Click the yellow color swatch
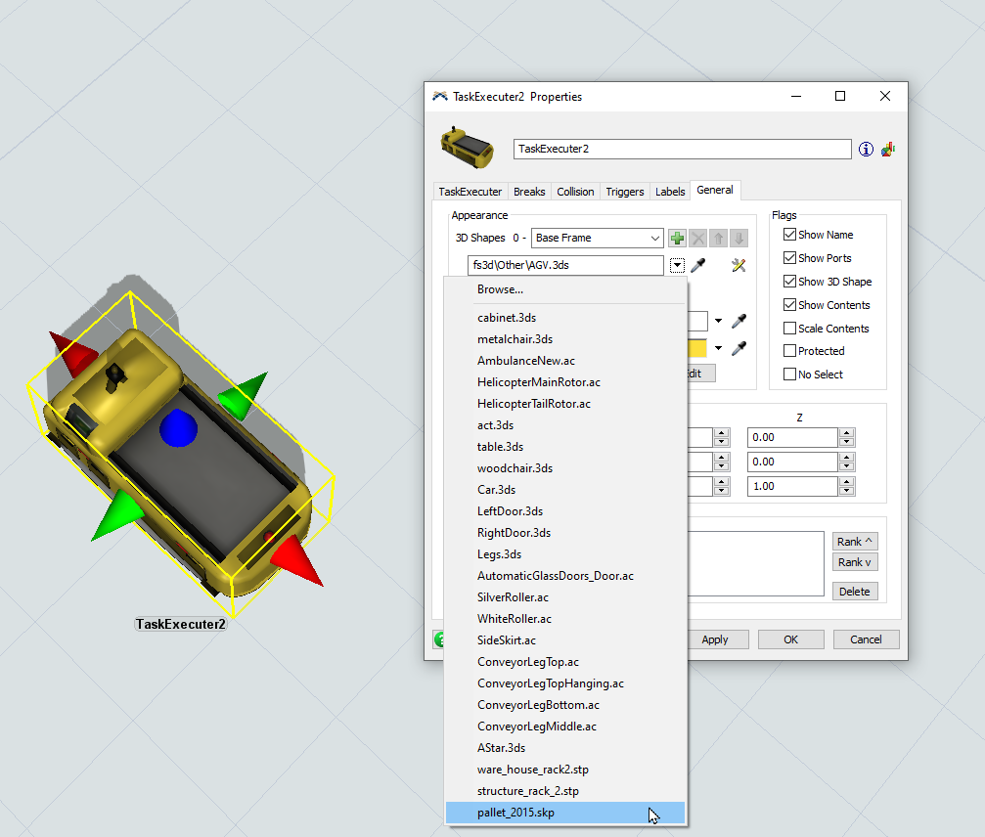The image size is (985, 837). (697, 348)
